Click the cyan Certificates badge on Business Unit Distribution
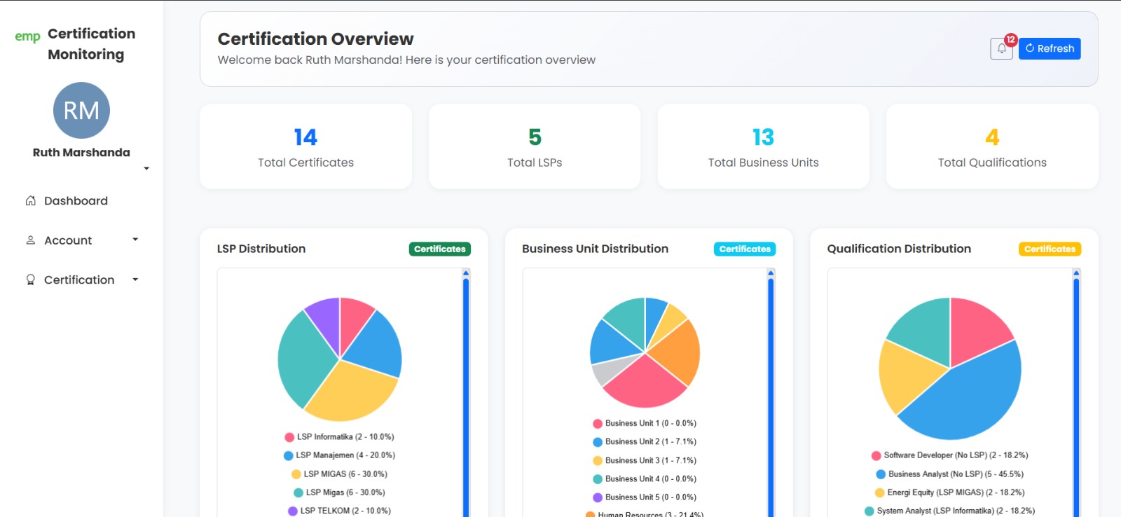Screen dimensions: 1121x517 [x=745, y=249]
